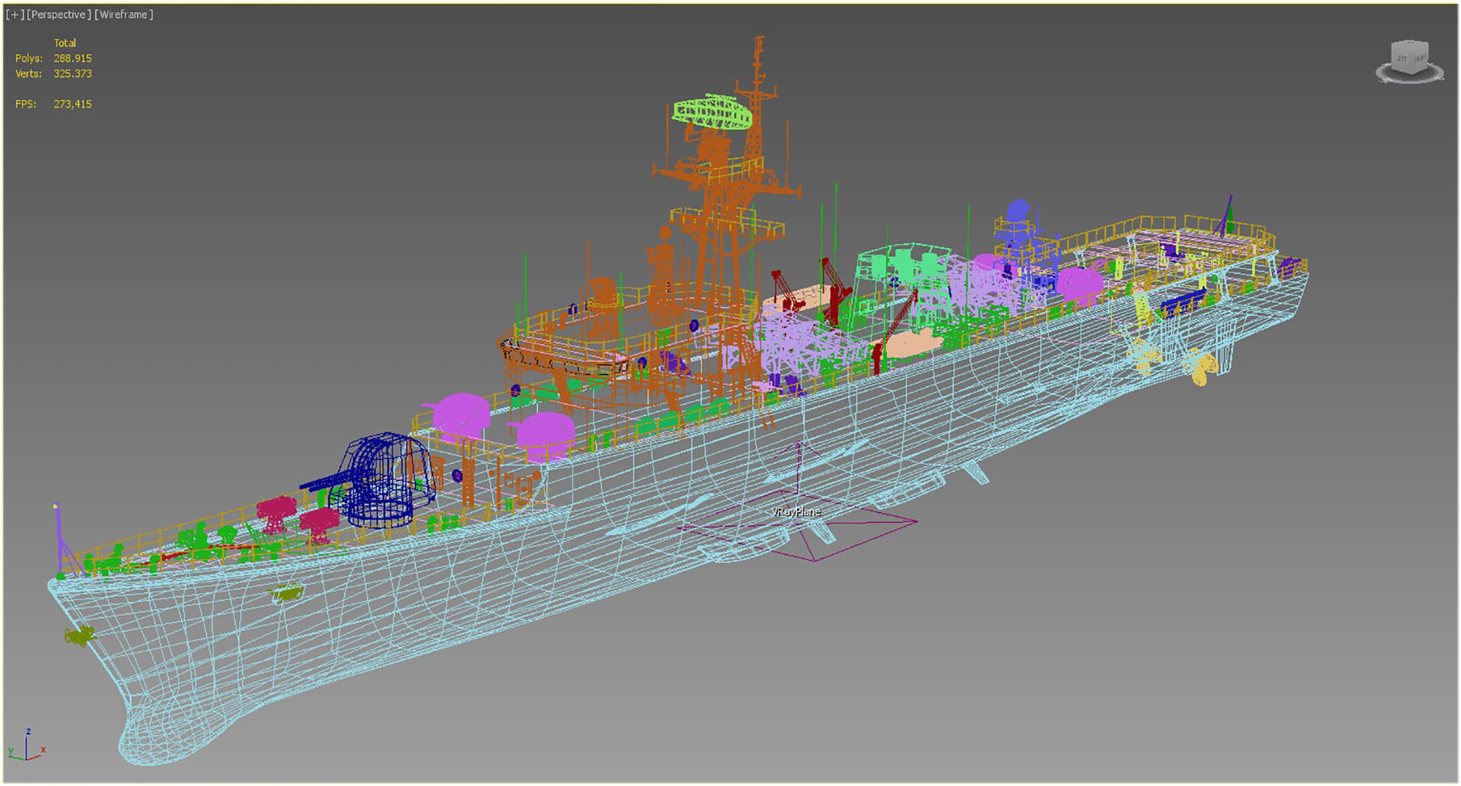
Task: Click the ViewCube in the viewport corner
Action: click(1409, 57)
